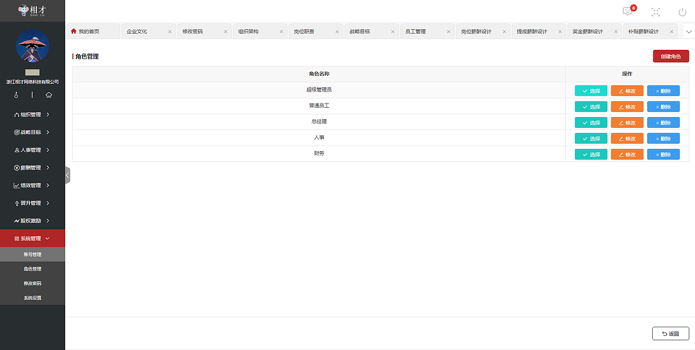Open 系统设置 submenu item

point(33,298)
